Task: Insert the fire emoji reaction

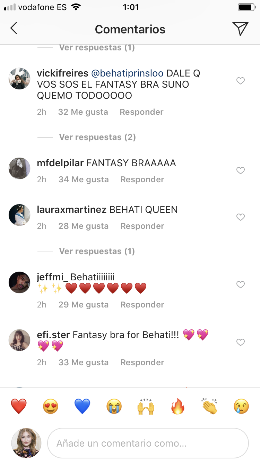Action: 178,406
